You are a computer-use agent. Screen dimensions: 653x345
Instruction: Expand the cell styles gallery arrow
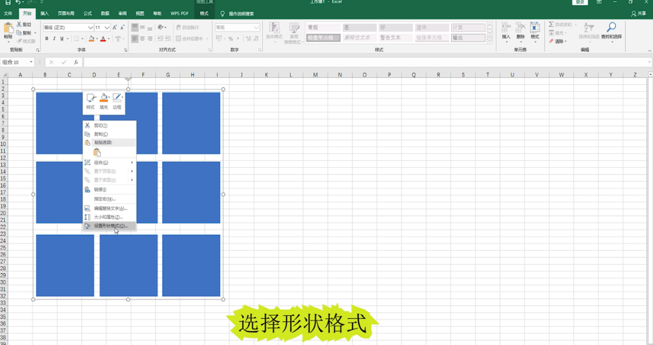click(490, 40)
